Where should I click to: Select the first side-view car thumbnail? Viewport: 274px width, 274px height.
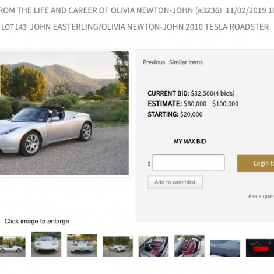[x=13, y=246]
